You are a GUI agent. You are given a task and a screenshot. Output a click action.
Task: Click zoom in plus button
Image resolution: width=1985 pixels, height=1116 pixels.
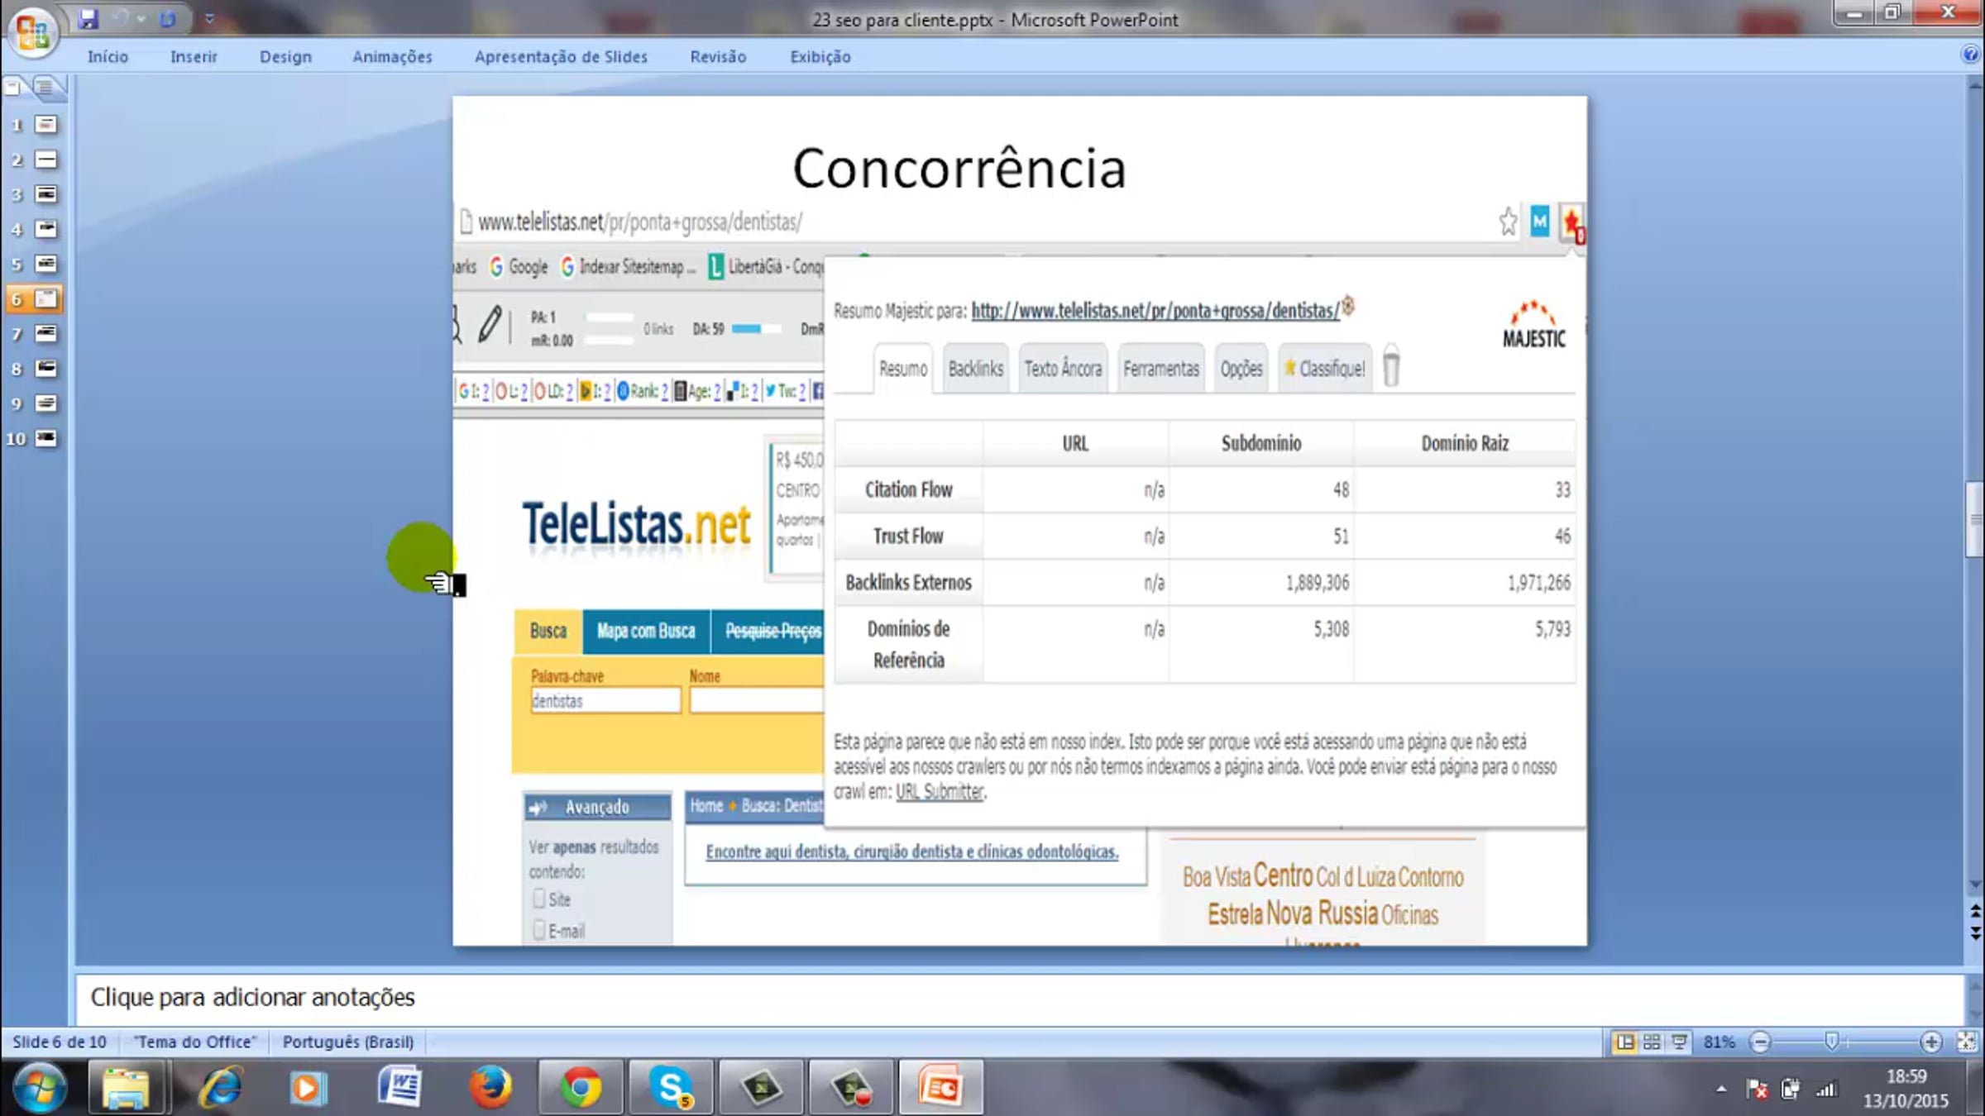point(1931,1042)
